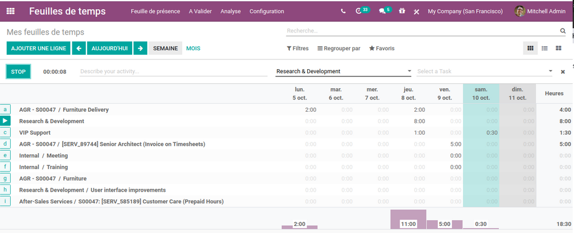
Task: Click the debug tools cross icon
Action: pos(416,12)
